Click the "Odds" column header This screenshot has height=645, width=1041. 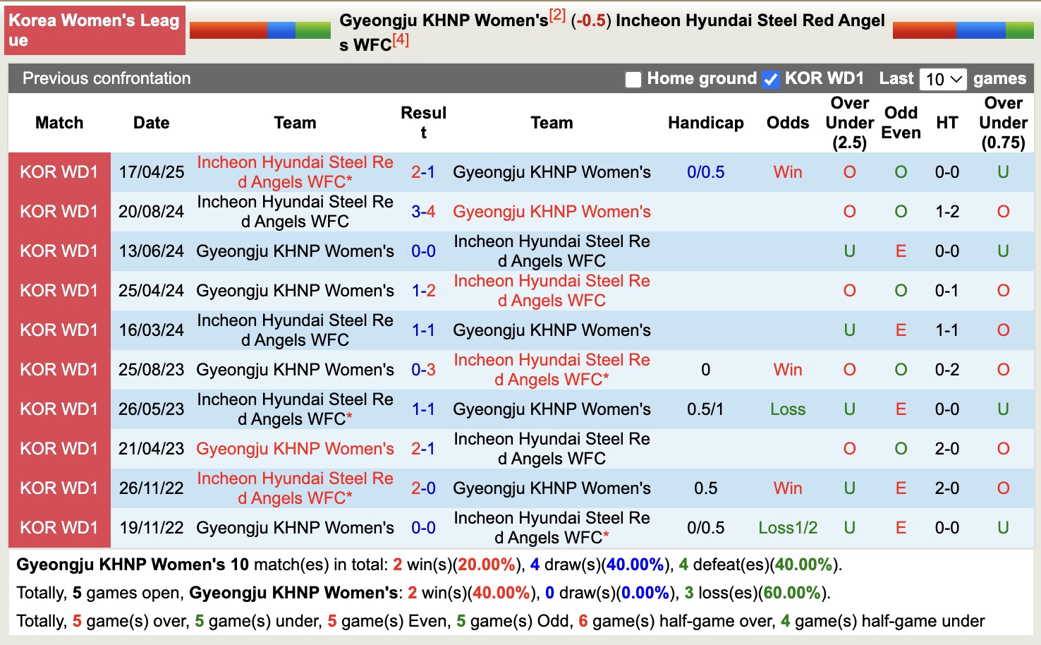787,122
